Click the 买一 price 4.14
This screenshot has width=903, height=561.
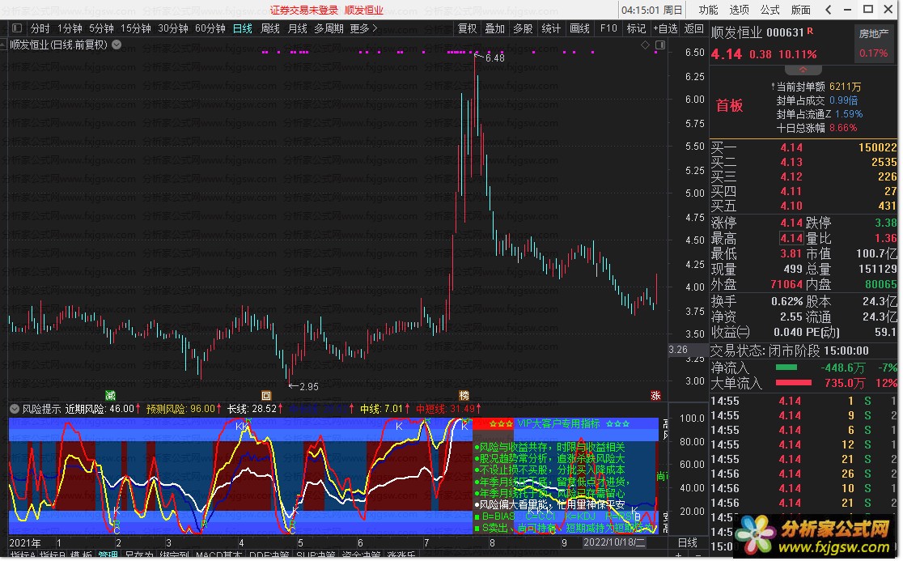791,147
